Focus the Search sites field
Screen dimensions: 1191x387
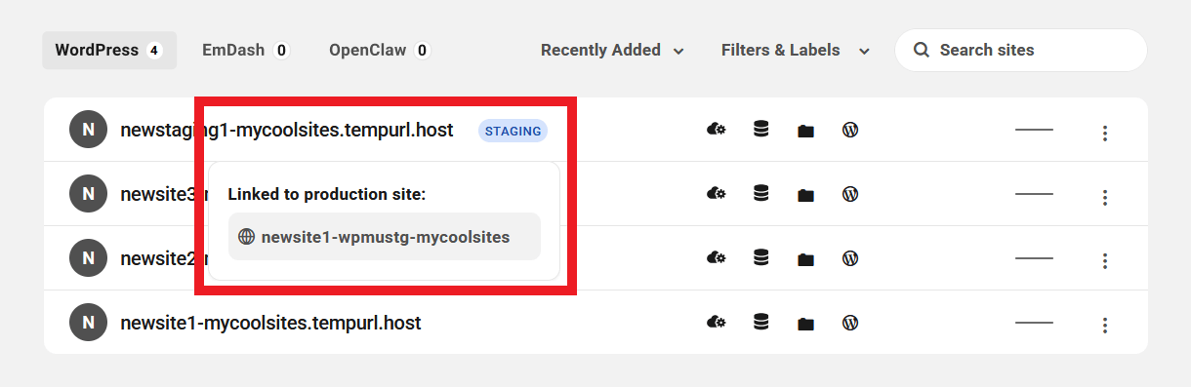[x=1021, y=50]
